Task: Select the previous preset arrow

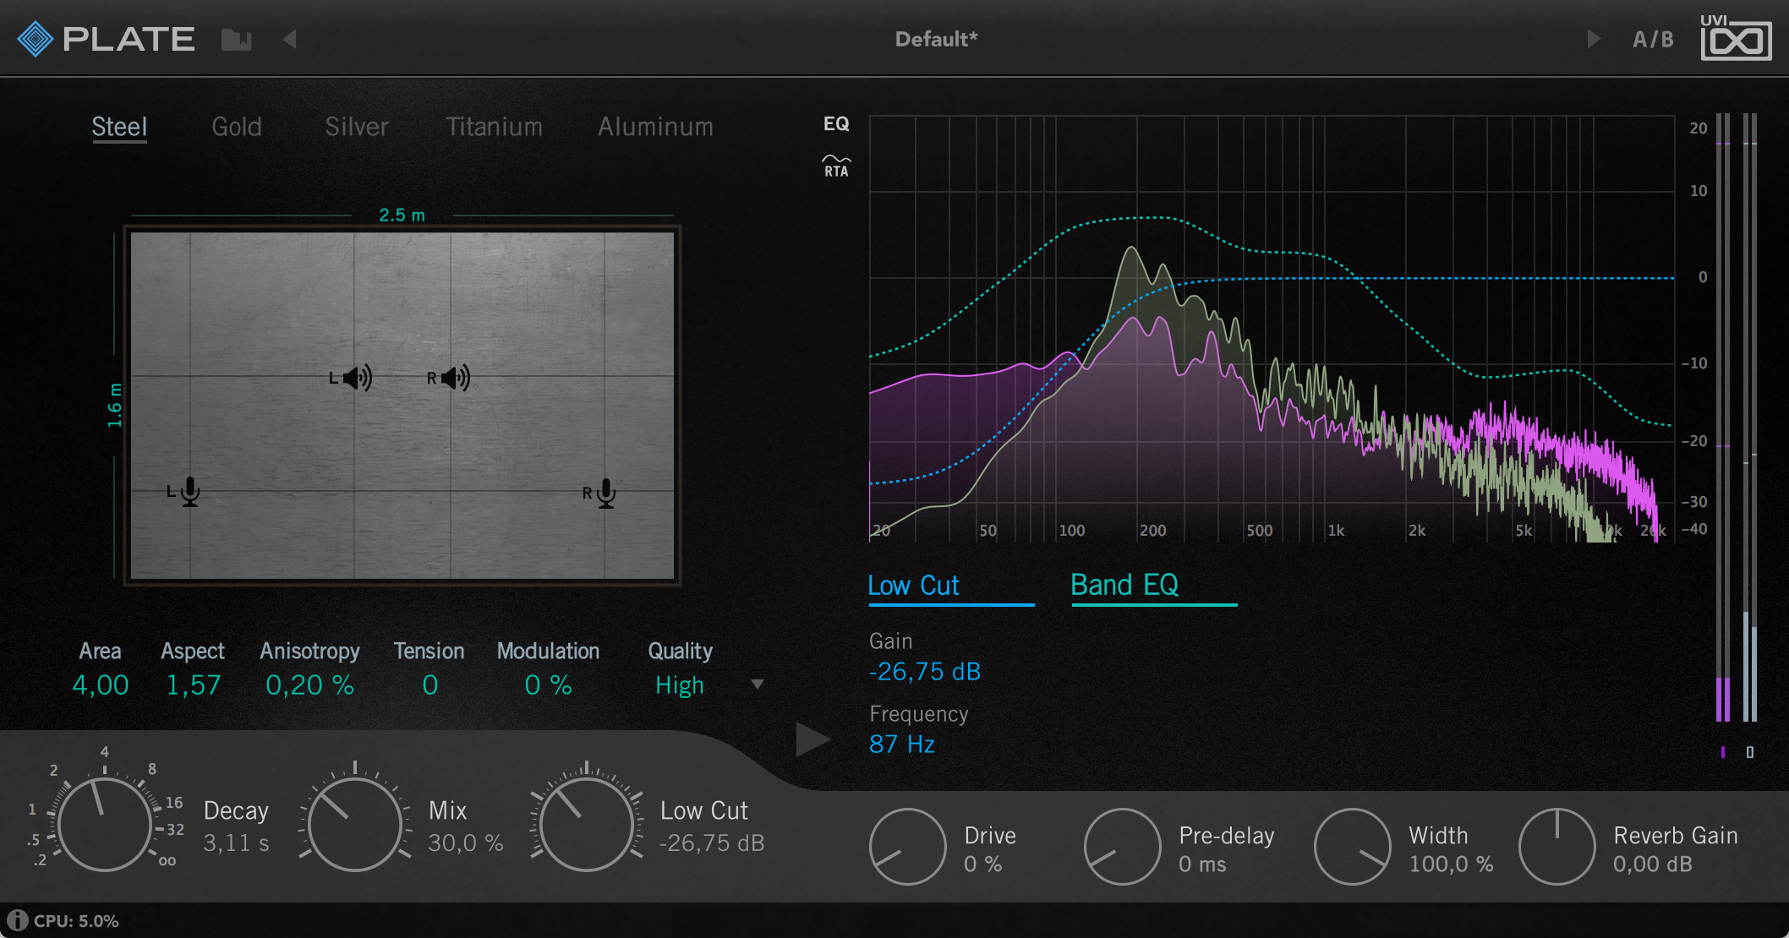Action: point(289,39)
